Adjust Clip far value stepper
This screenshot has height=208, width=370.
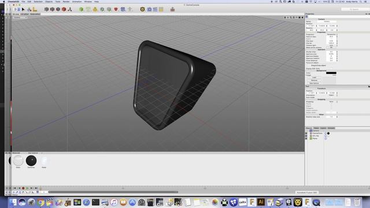tap(337, 43)
